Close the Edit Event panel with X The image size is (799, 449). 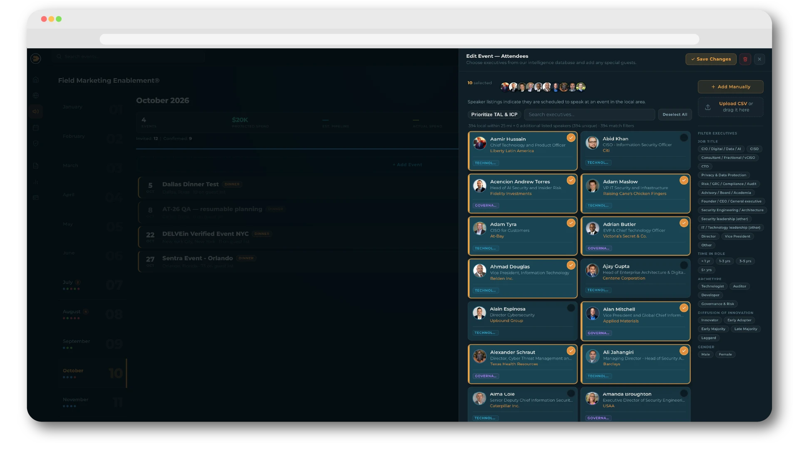pyautogui.click(x=759, y=59)
